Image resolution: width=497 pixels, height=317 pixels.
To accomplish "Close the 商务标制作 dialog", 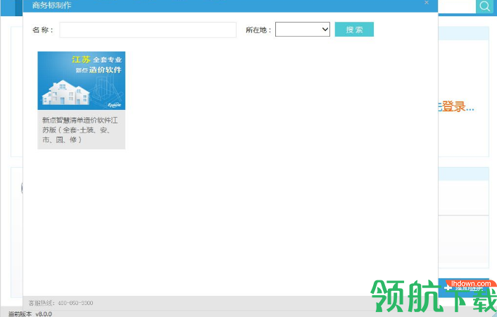I will [427, 3].
